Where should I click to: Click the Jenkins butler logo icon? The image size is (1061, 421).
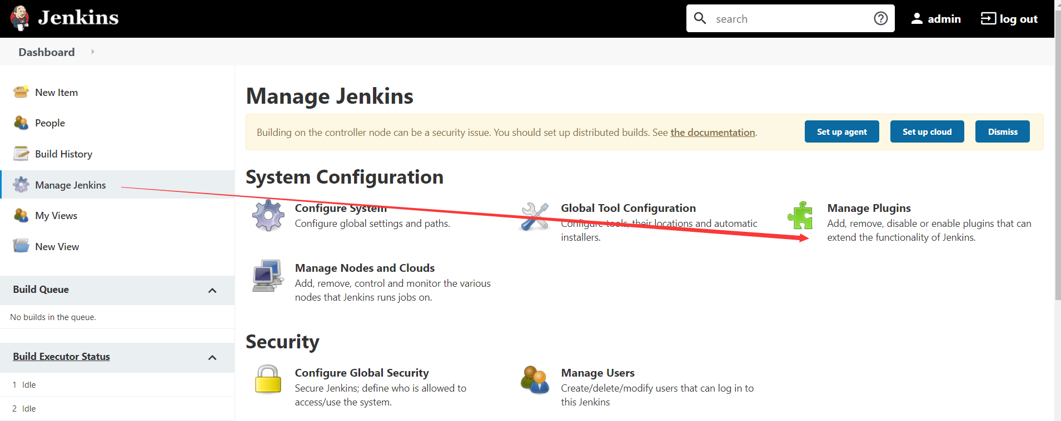tap(20, 18)
